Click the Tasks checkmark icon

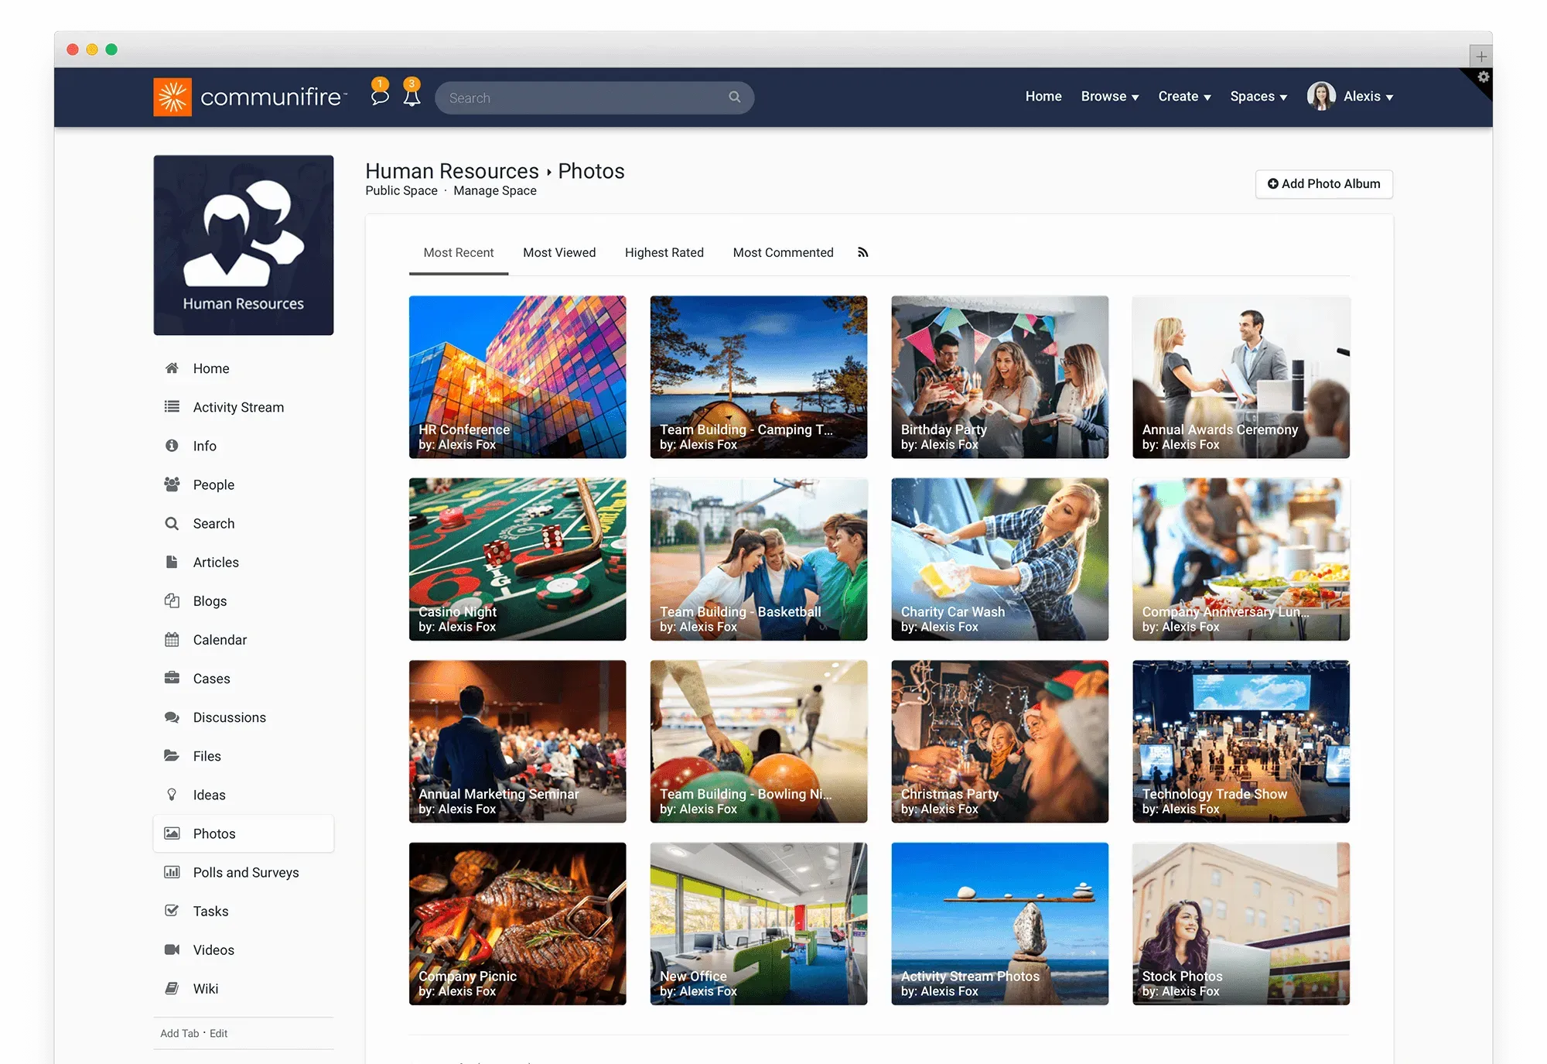172,911
